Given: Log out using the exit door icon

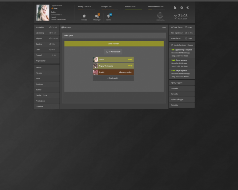Looking at the screenshot, I should (x=188, y=8).
